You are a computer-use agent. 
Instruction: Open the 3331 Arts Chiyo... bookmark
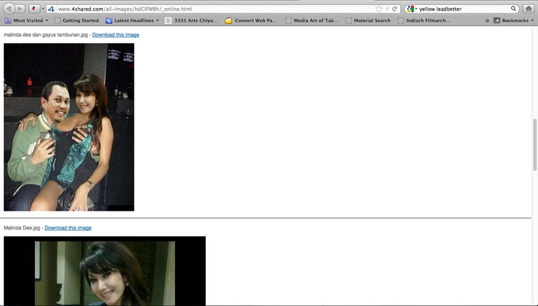pos(192,21)
